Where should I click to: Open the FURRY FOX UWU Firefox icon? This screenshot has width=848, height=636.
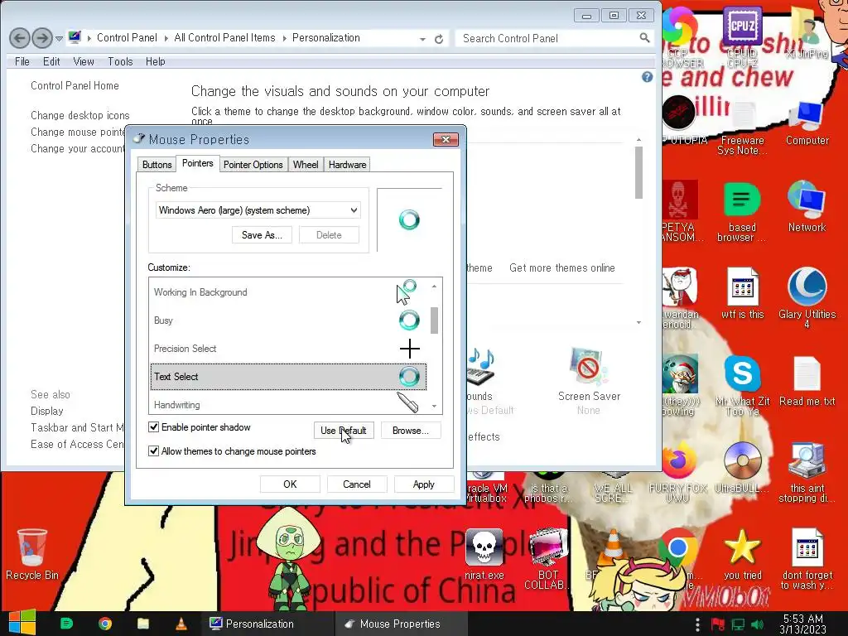(677, 473)
